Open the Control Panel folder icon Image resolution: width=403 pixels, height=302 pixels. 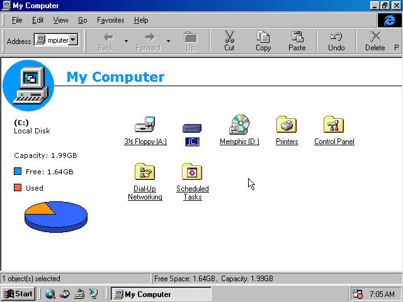pos(334,125)
